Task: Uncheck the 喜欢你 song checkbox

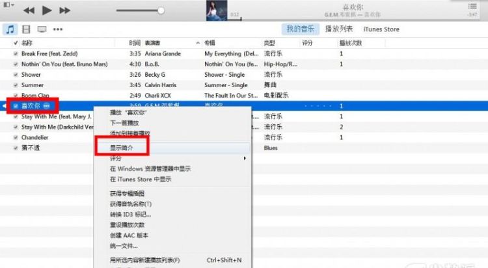Action: tap(16, 106)
